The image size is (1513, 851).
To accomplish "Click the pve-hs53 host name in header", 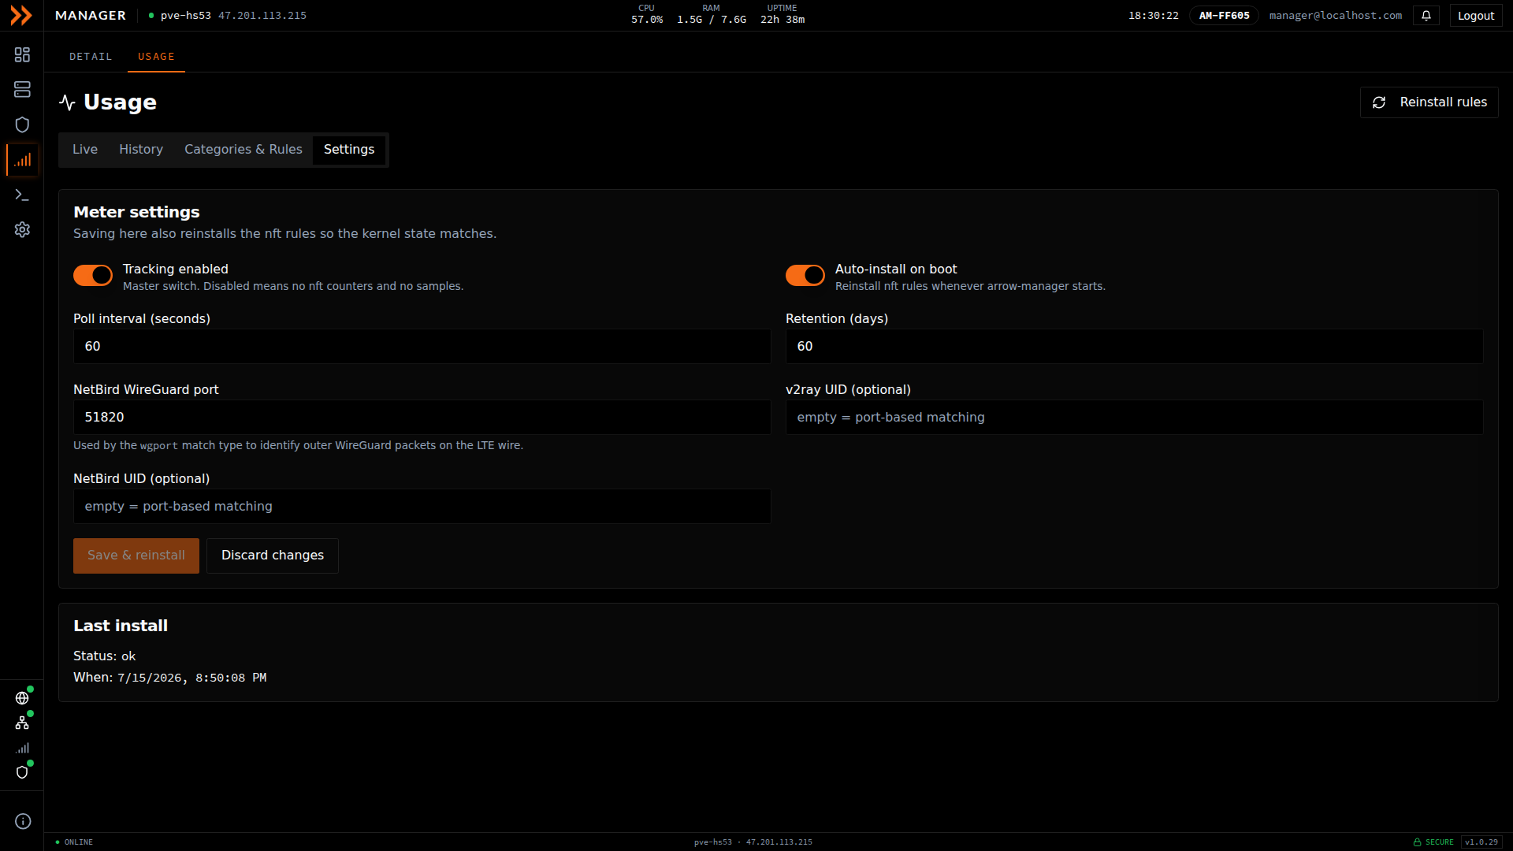I will pos(186,16).
